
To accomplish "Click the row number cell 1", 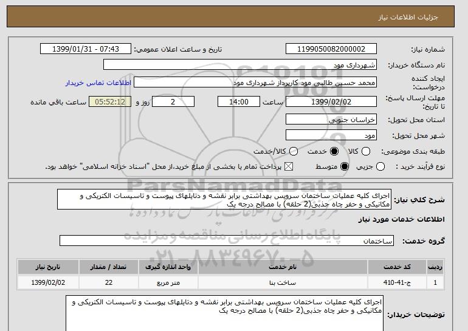I will 435,282.
